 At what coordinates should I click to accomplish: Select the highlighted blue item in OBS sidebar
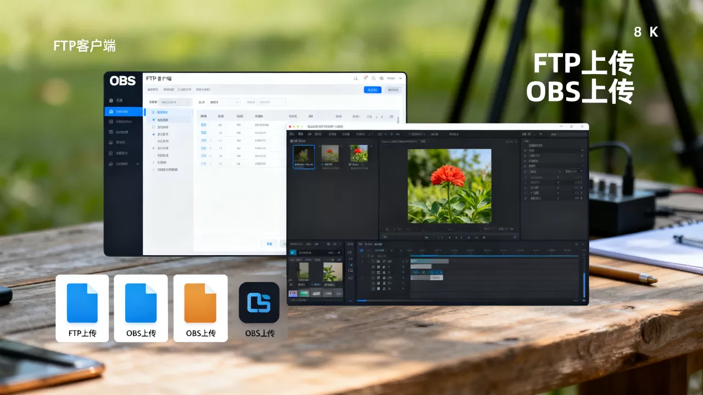pyautogui.click(x=124, y=111)
